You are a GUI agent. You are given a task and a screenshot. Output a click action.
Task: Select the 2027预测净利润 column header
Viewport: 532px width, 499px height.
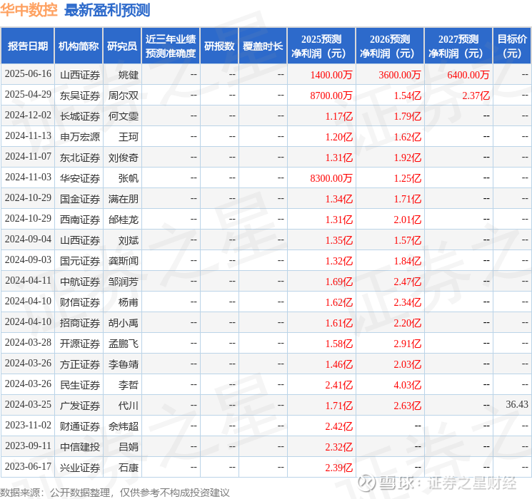pos(458,46)
